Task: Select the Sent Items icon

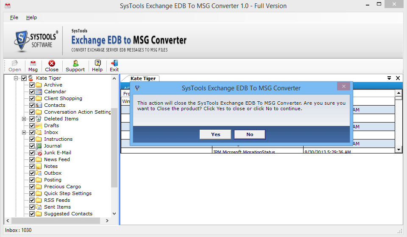Action: [x=39, y=207]
